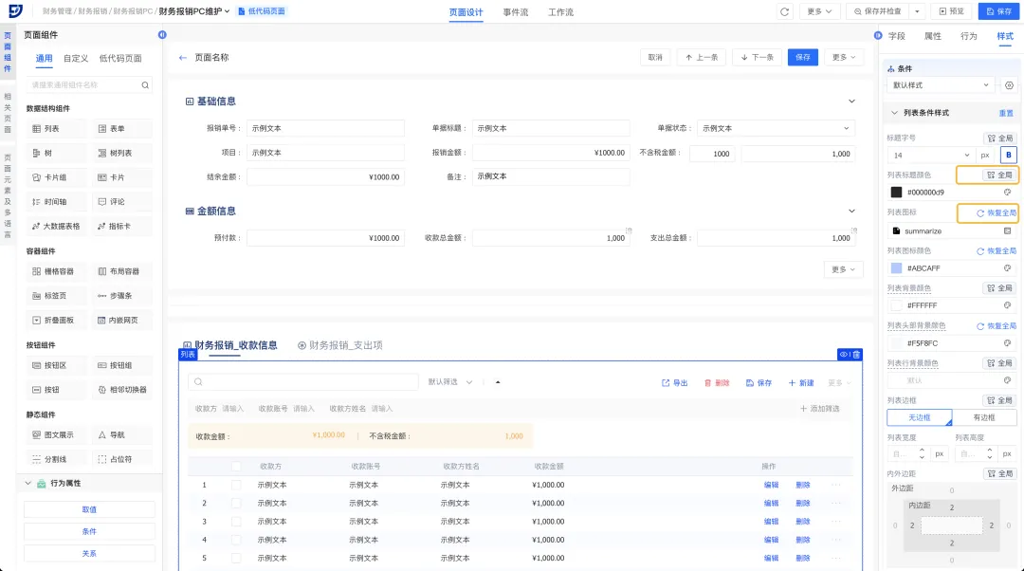Select the 树列表 tree-list component

tap(122, 153)
